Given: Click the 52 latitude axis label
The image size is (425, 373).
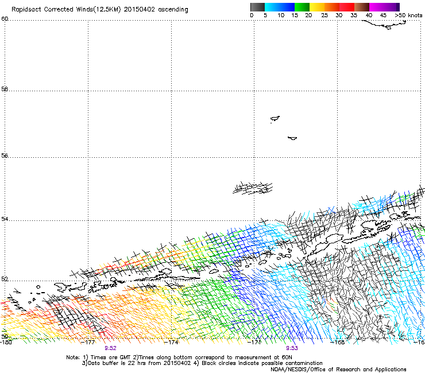Looking at the screenshot, I should click(x=5, y=279).
